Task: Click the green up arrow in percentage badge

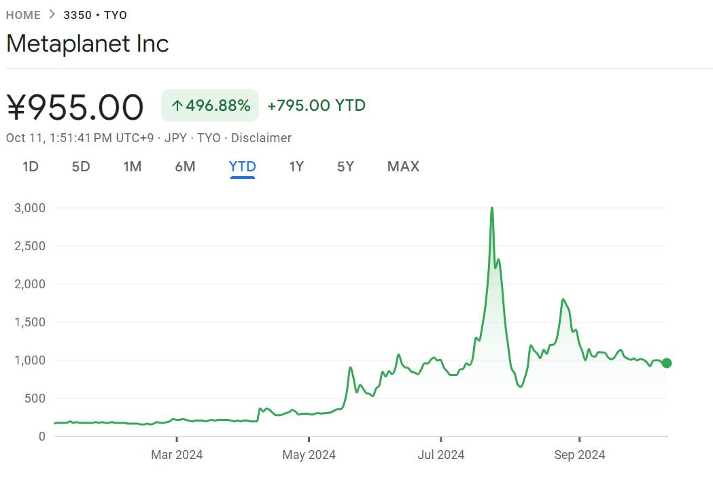Action: click(x=177, y=105)
